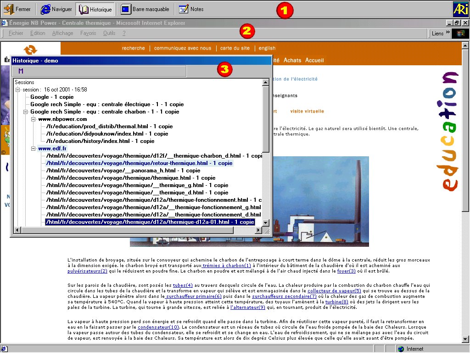This screenshot has width=470, height=353.
Task: Follow the l'alternateur(9) link
Action: tap(247, 307)
